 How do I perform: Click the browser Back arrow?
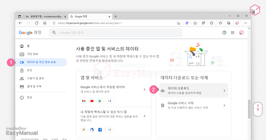tap(20, 23)
